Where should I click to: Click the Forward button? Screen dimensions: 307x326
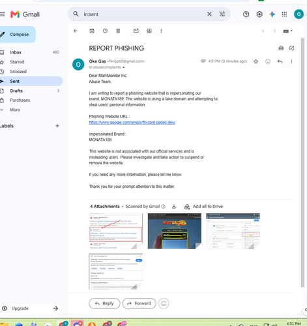pyautogui.click(x=139, y=303)
